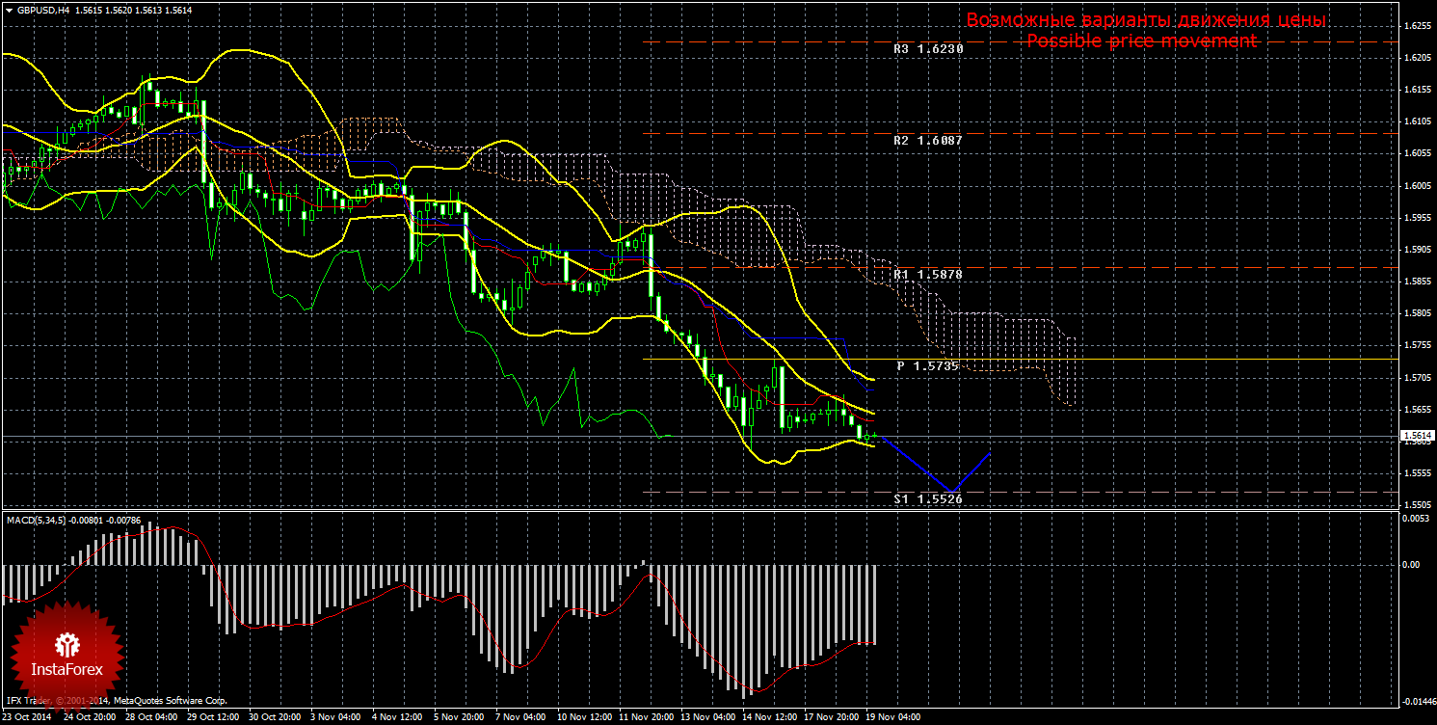The image size is (1437, 725).
Task: Click the 30 Oct 20:00 time label
Action: pyautogui.click(x=275, y=717)
